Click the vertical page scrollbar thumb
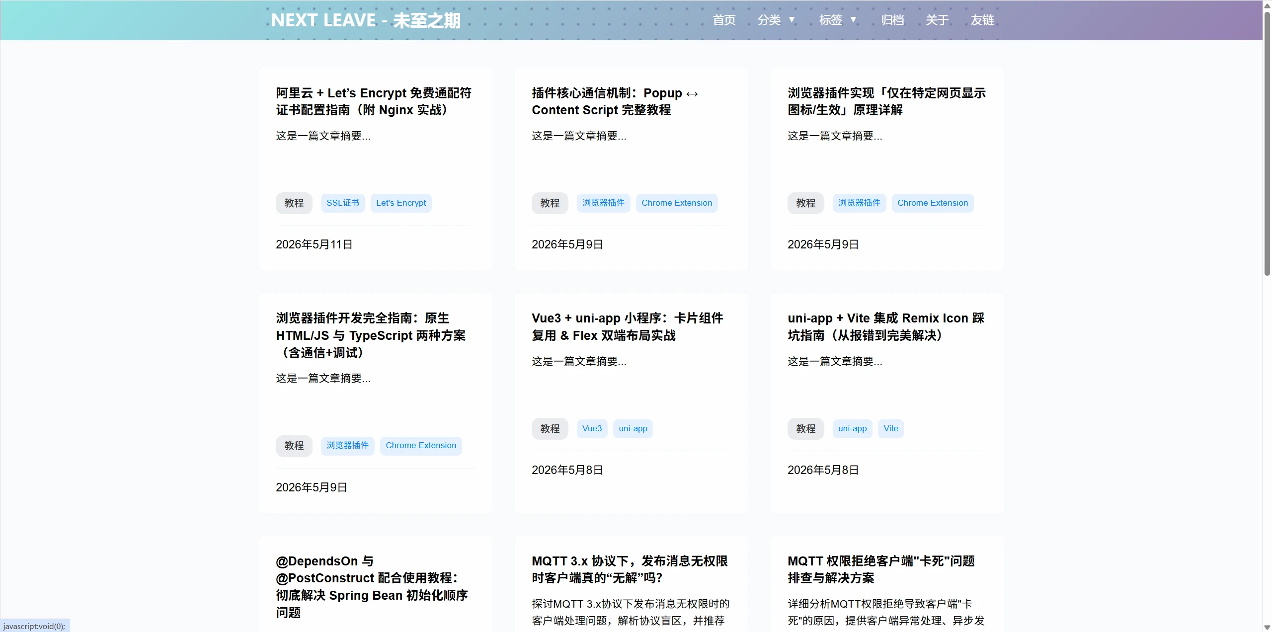The width and height of the screenshot is (1272, 632). 1267,143
